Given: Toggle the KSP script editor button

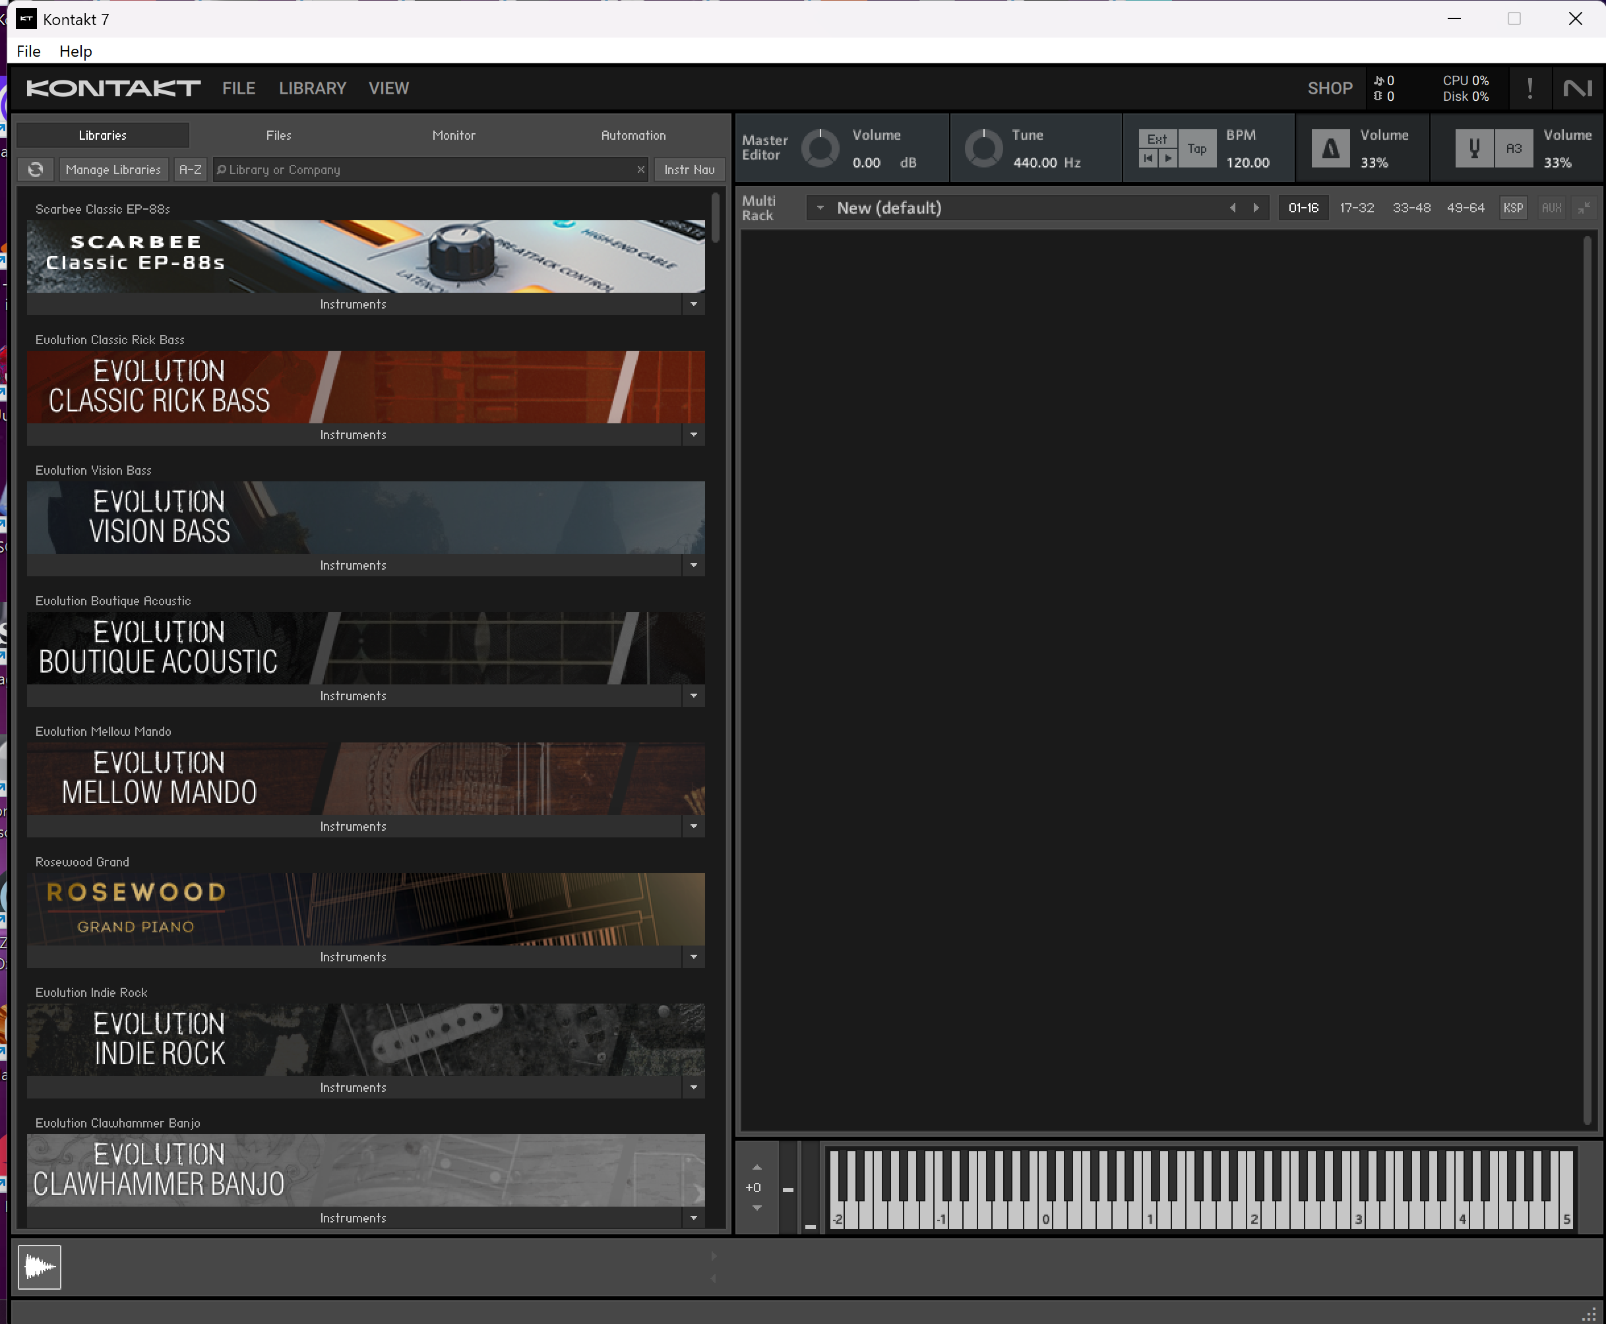Looking at the screenshot, I should pyautogui.click(x=1513, y=208).
